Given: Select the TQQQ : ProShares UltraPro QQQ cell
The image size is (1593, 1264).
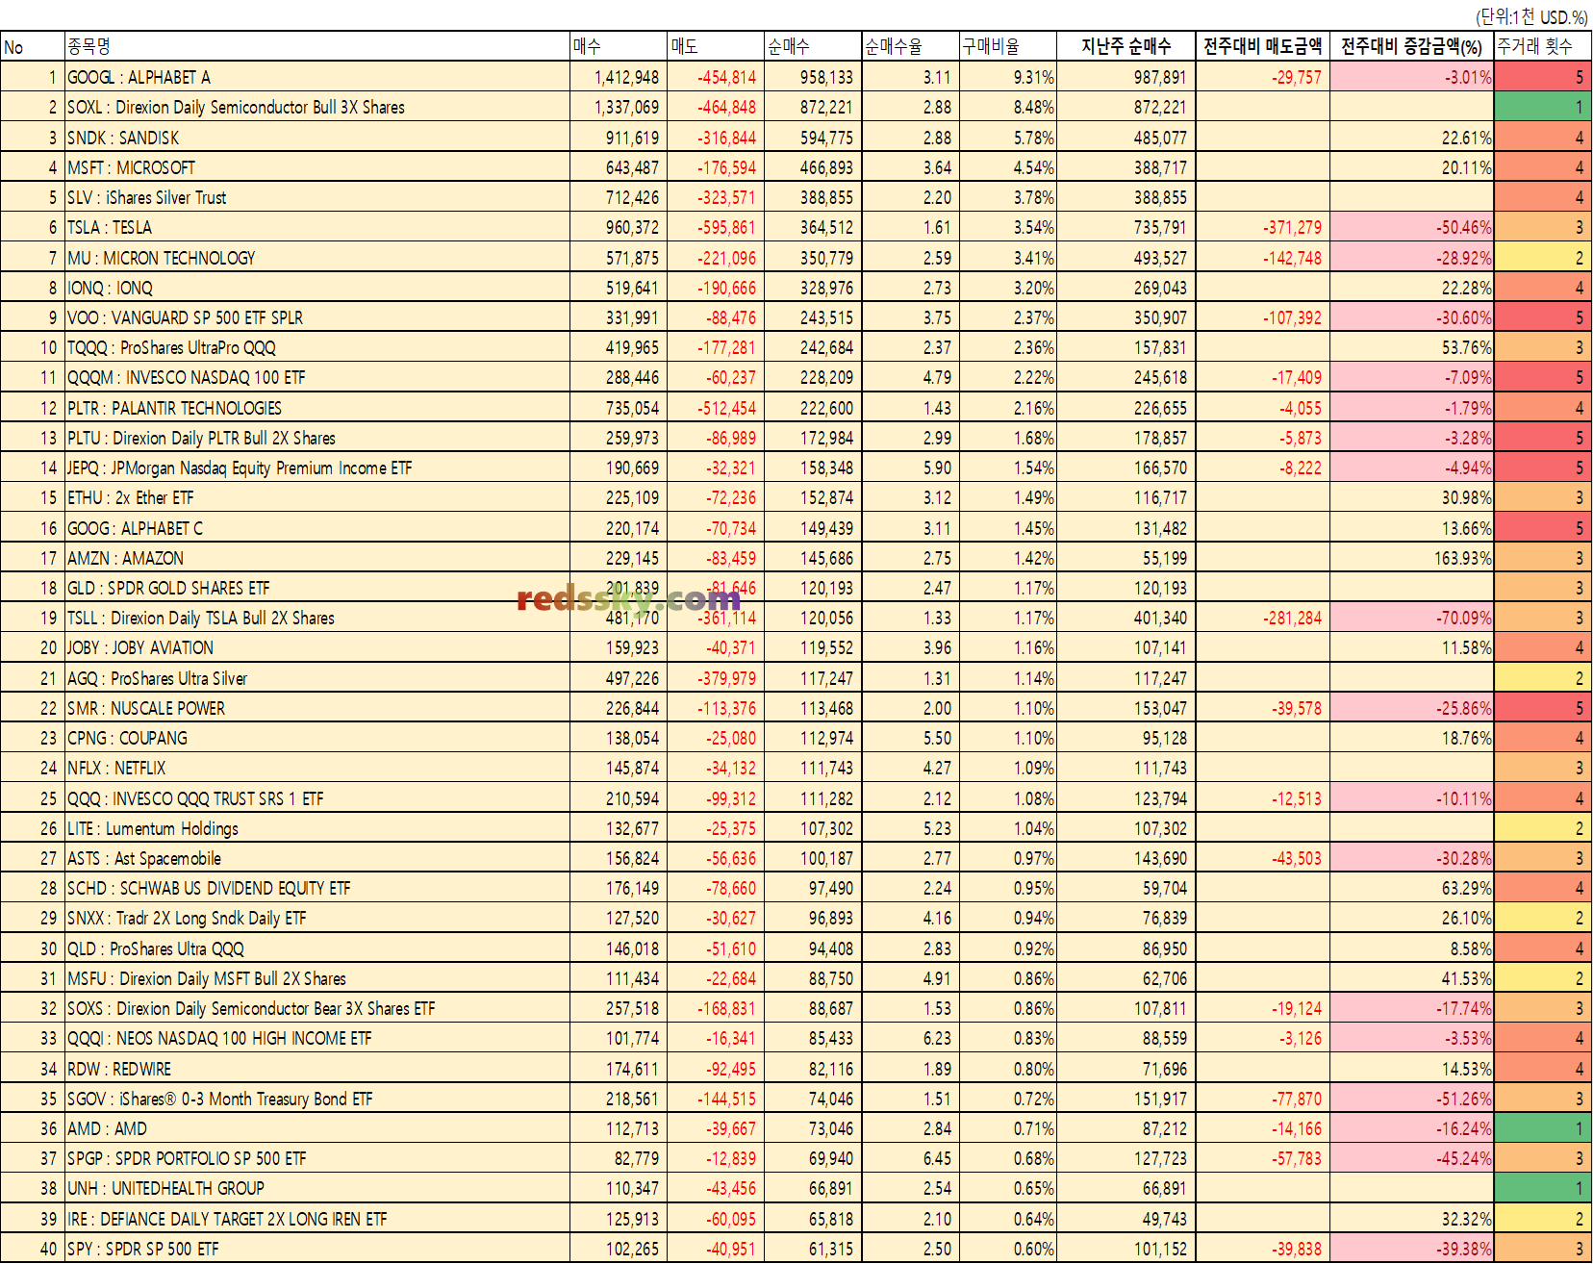Looking at the screenshot, I should (x=317, y=347).
